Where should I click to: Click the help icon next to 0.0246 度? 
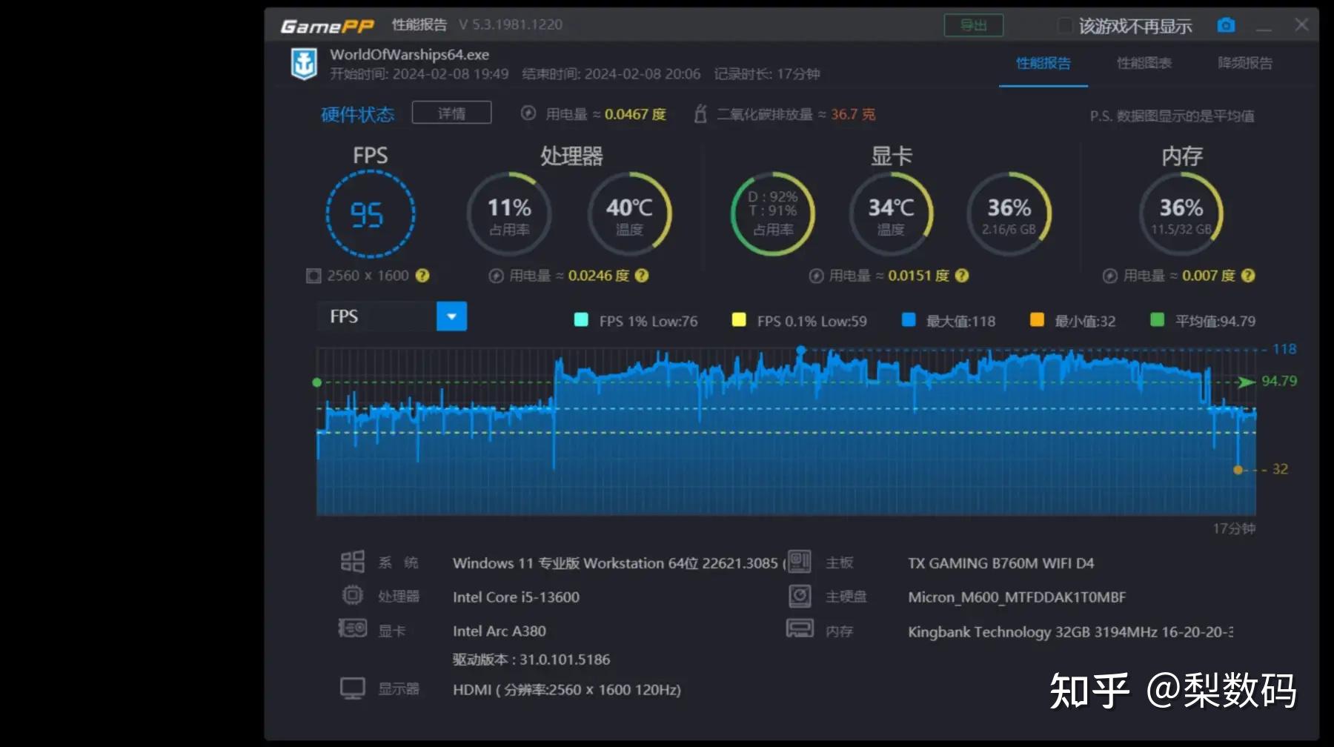coord(642,276)
